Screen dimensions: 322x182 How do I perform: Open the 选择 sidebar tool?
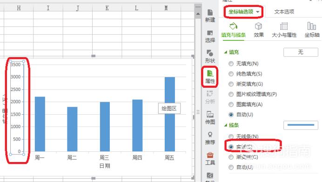point(210,36)
